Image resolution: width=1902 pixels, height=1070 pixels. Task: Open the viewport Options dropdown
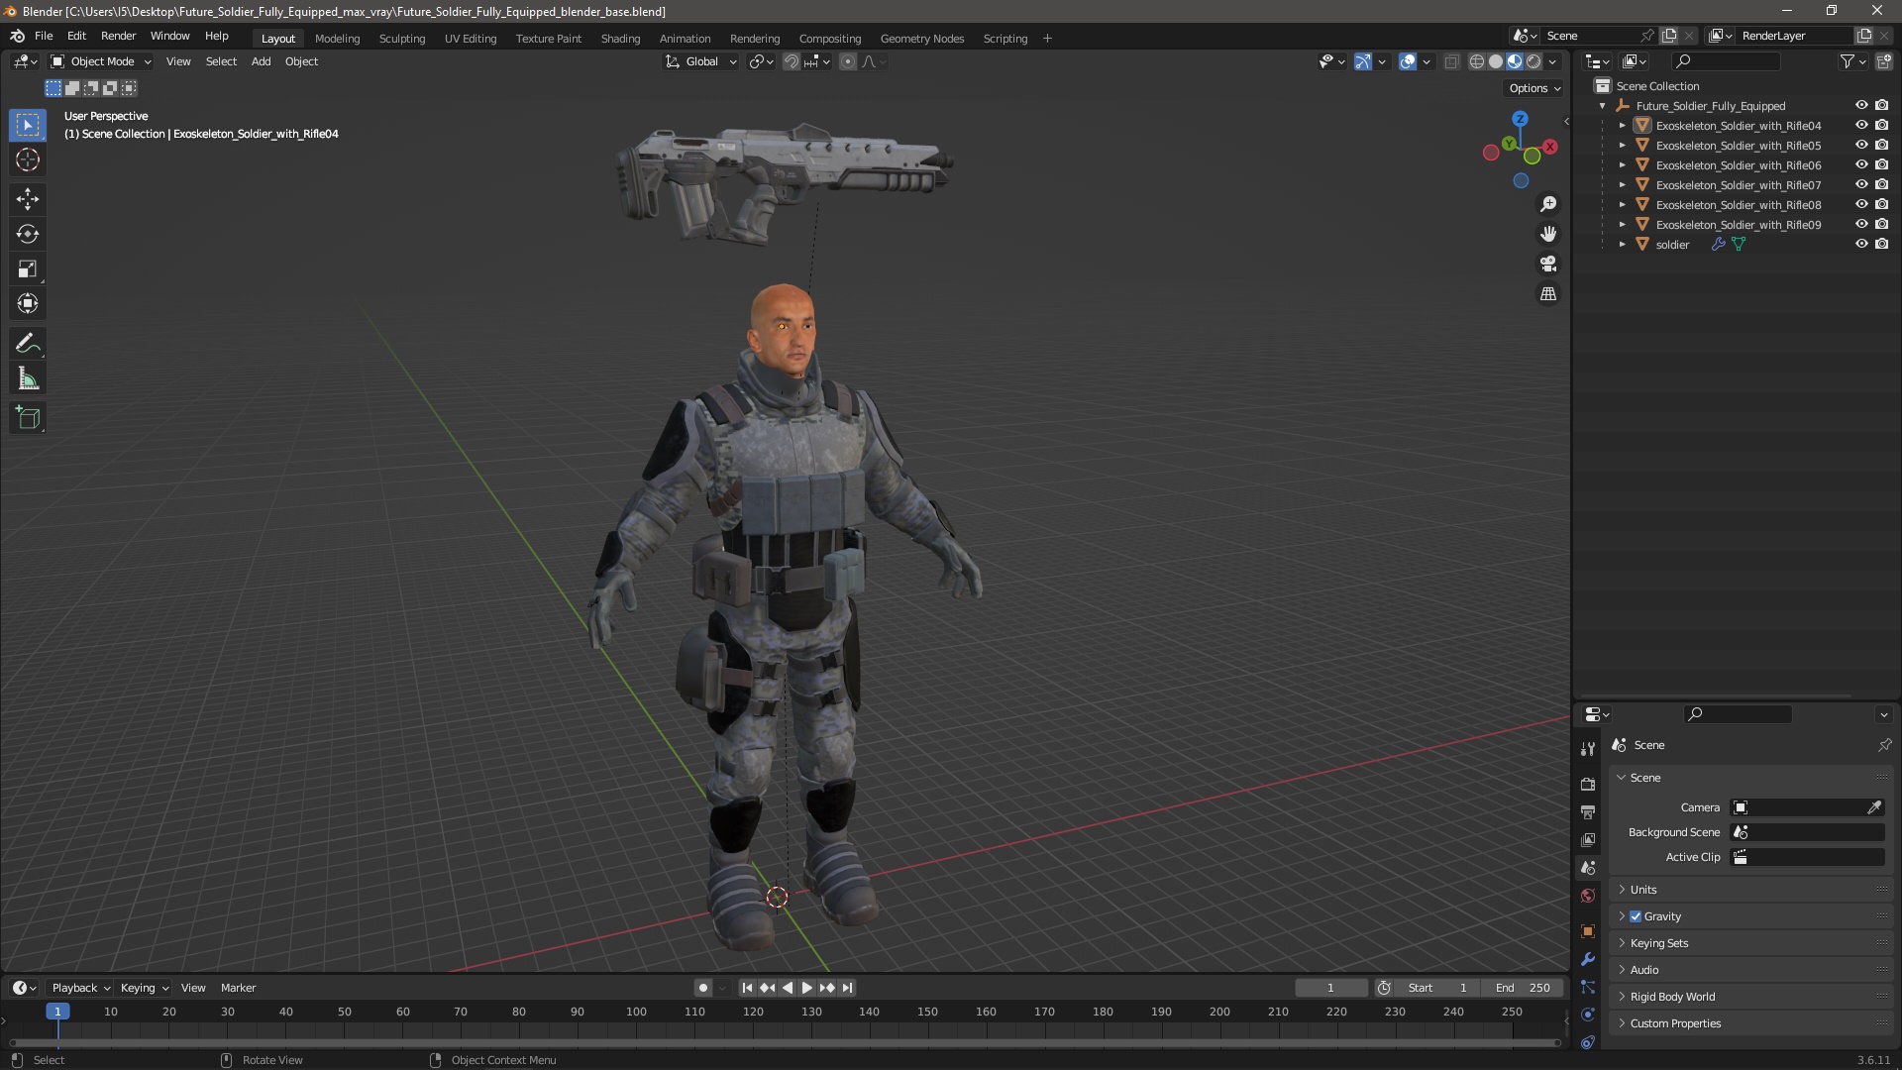coord(1534,88)
